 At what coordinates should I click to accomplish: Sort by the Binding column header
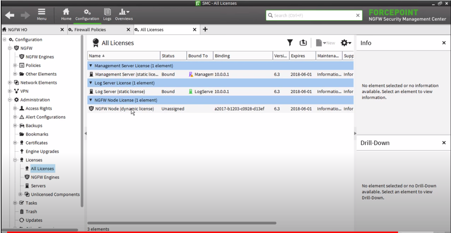pos(243,56)
